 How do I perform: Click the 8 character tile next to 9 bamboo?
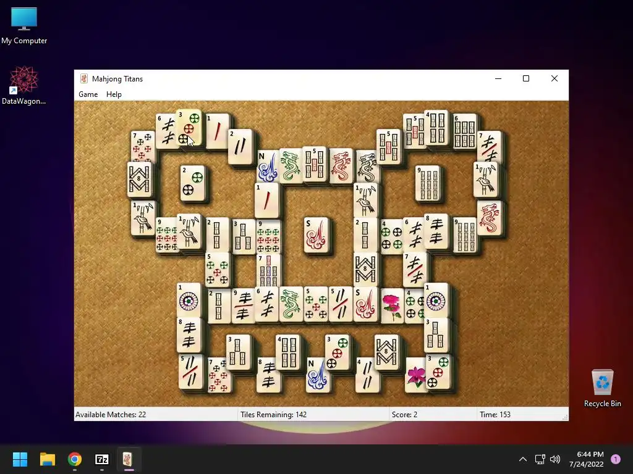tap(436, 231)
